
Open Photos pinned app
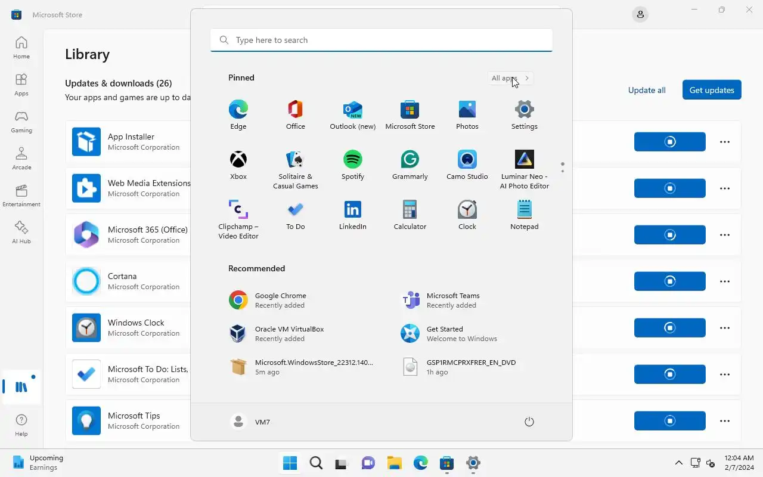pyautogui.click(x=467, y=114)
